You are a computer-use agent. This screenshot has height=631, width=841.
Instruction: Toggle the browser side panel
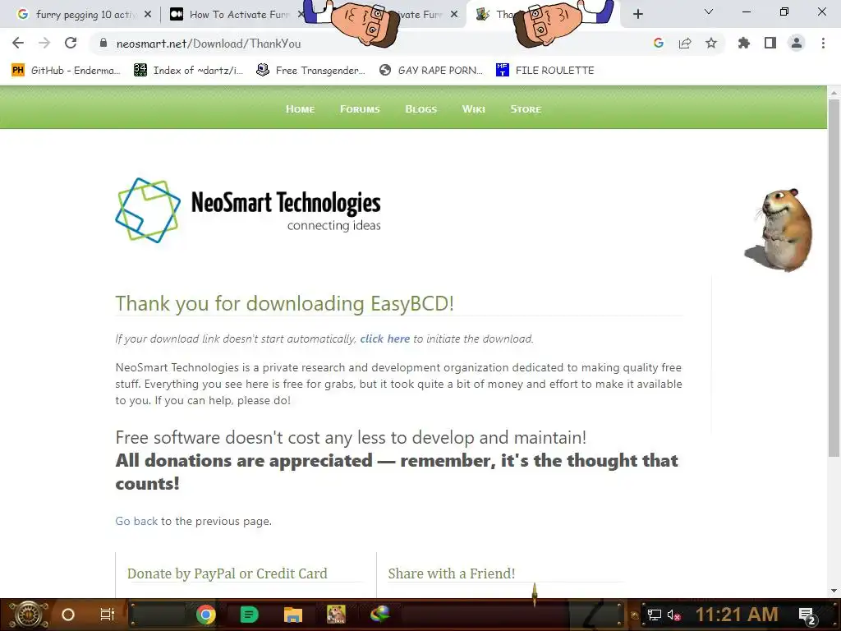770,43
